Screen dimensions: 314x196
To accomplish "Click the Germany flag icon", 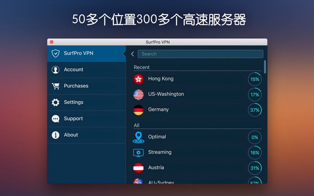I will point(139,110).
